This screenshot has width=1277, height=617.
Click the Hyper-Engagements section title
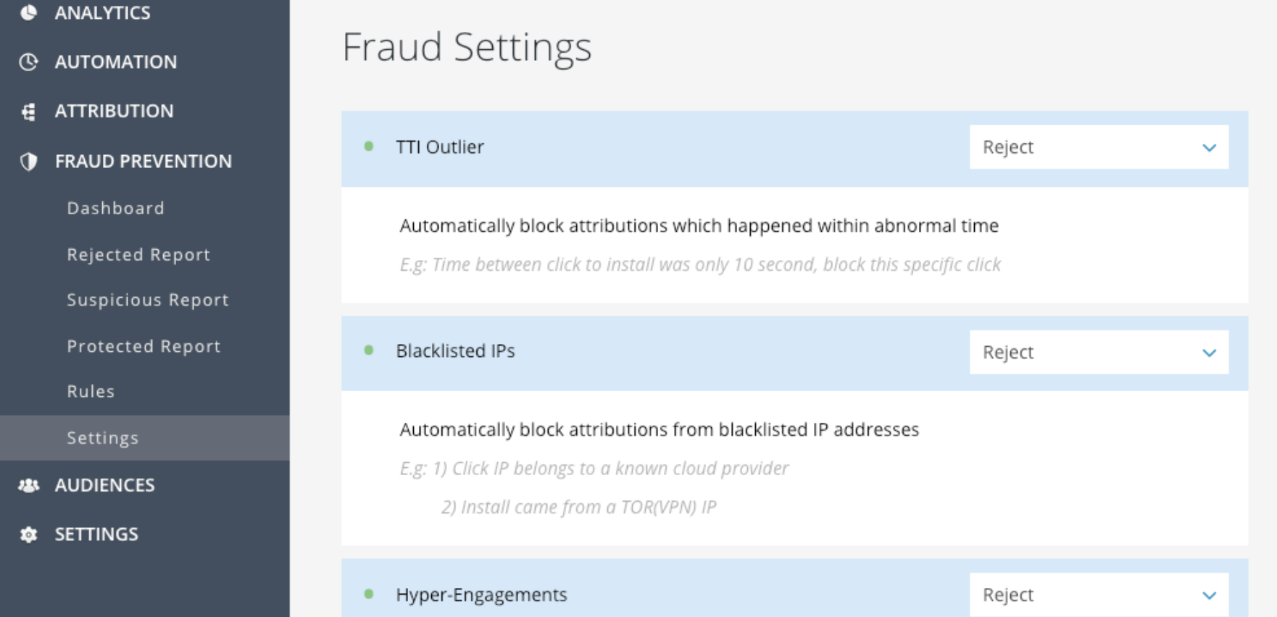click(x=481, y=595)
